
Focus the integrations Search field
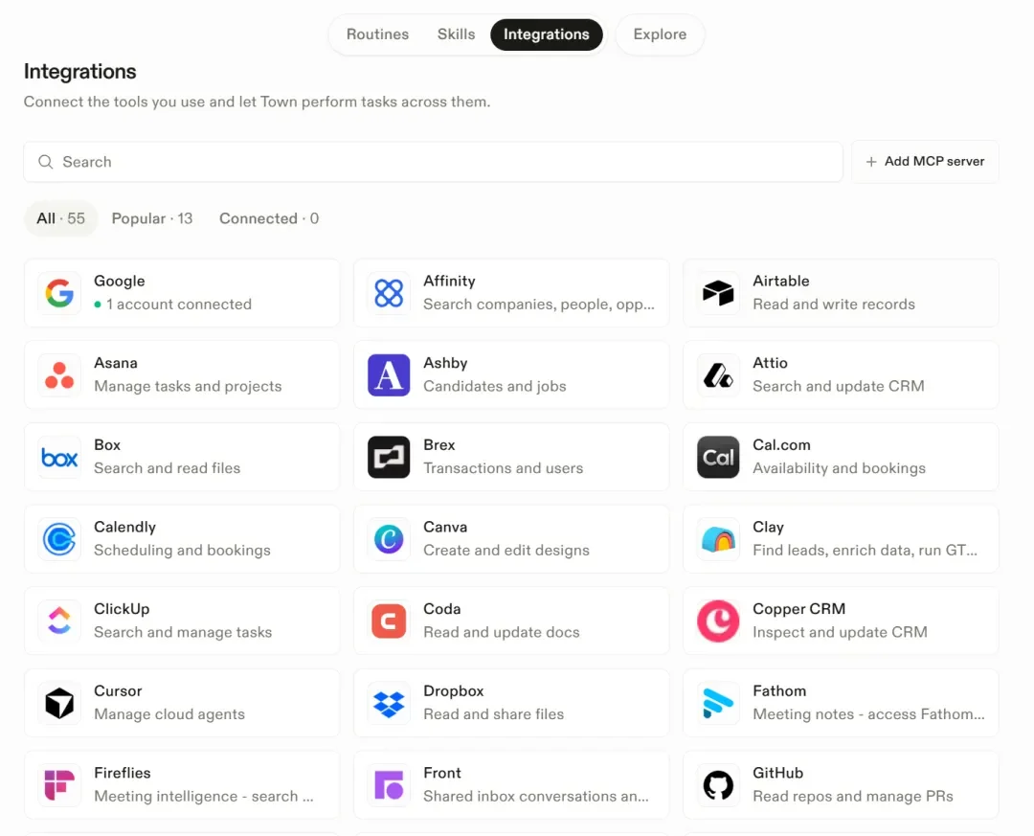point(434,162)
